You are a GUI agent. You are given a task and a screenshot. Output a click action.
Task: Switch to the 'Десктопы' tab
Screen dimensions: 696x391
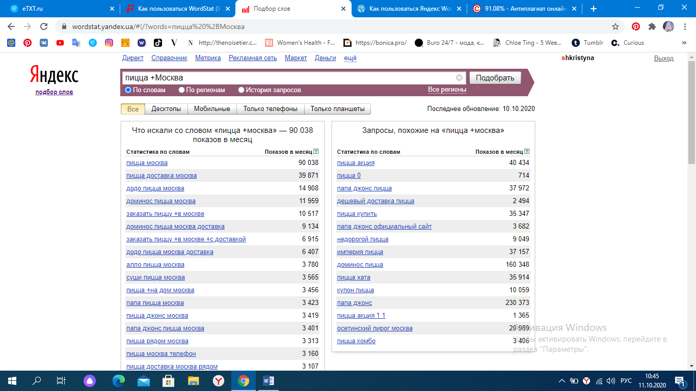(x=166, y=109)
